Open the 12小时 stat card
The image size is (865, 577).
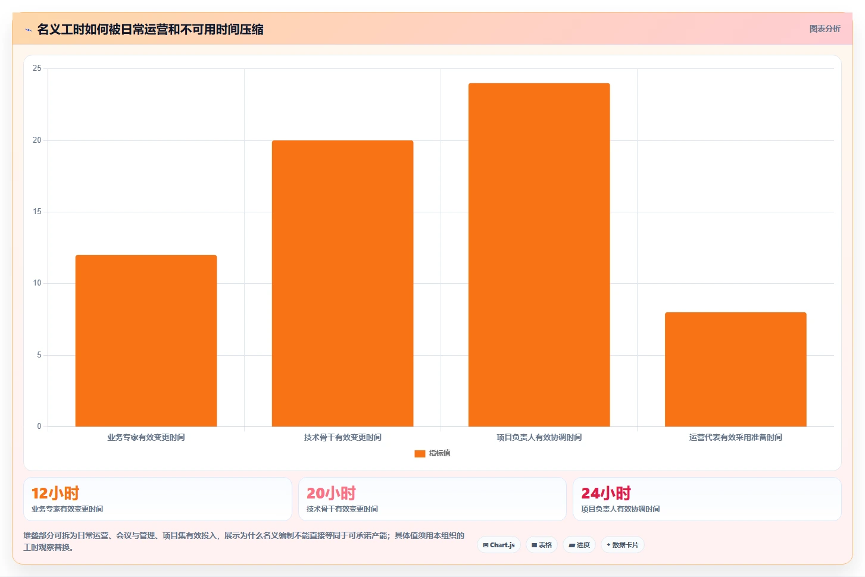(x=158, y=499)
